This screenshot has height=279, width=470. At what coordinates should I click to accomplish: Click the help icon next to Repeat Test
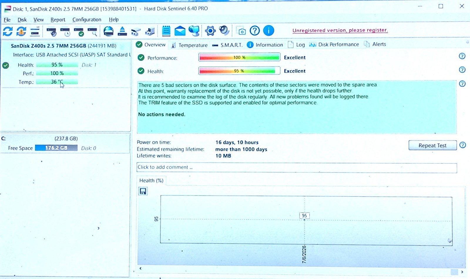pos(463,145)
